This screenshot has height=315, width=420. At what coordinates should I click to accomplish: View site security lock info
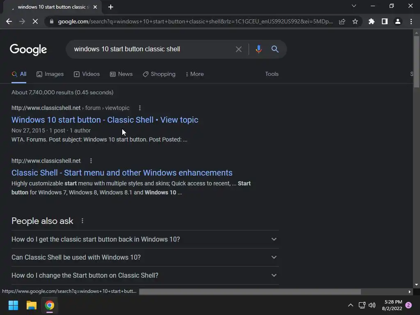tap(52, 21)
